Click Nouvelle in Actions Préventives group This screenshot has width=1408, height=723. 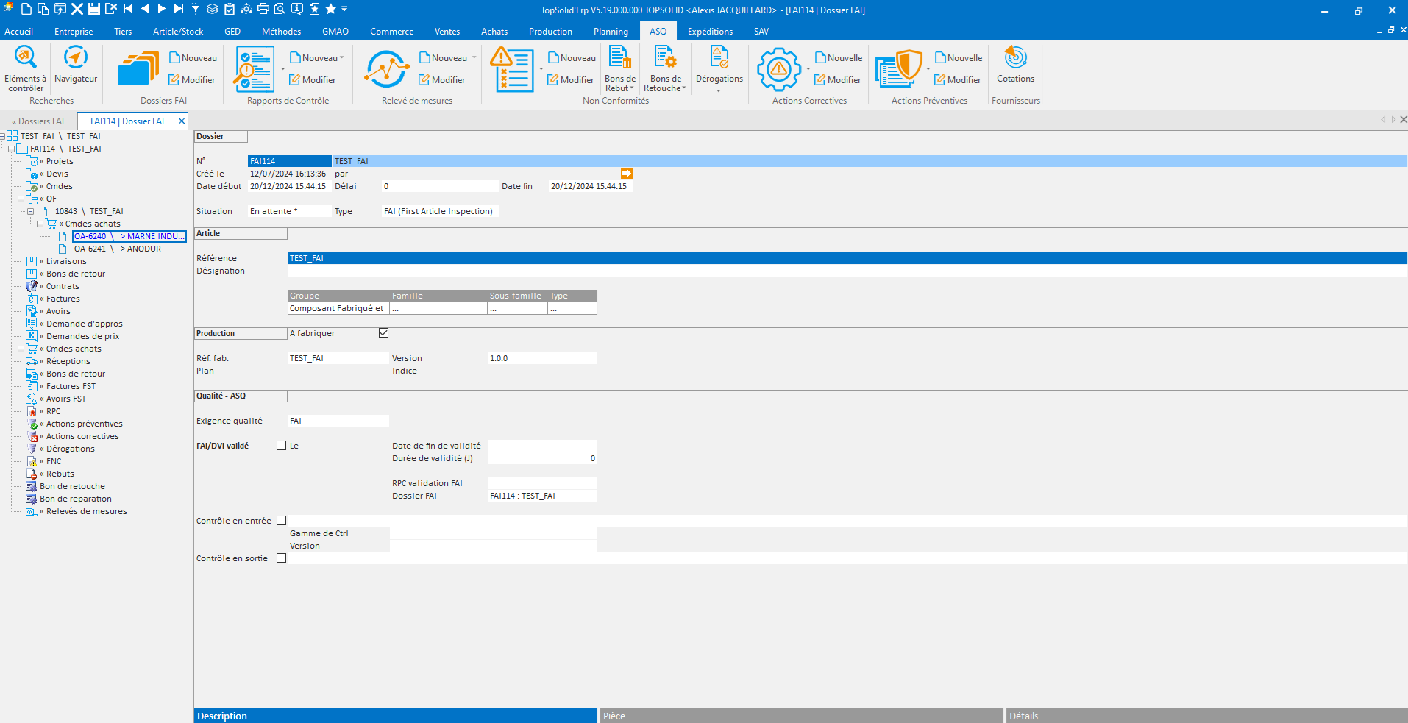[959, 58]
